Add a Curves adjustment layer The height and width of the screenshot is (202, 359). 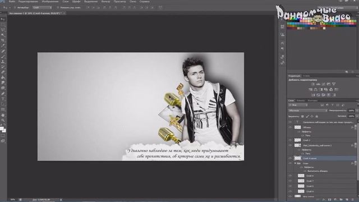[323, 84]
